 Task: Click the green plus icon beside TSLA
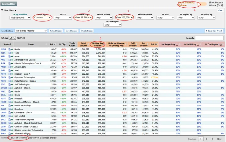[13, 53]
